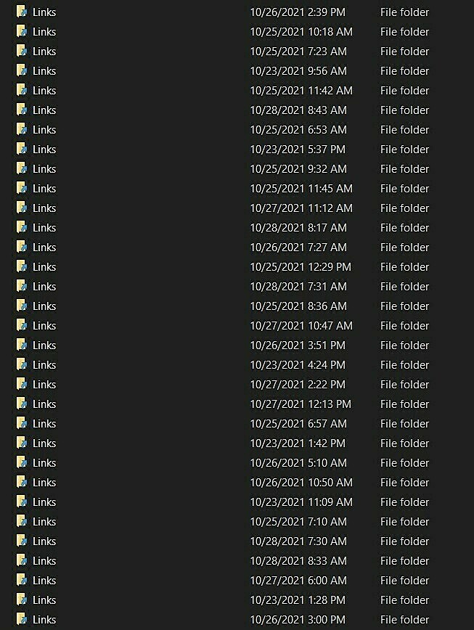Select Links entry dated 10/26/2021 3:00 PM
The height and width of the screenshot is (630, 474).
[44, 620]
